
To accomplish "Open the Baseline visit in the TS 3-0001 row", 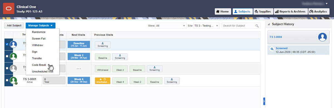I will click(154, 81).
